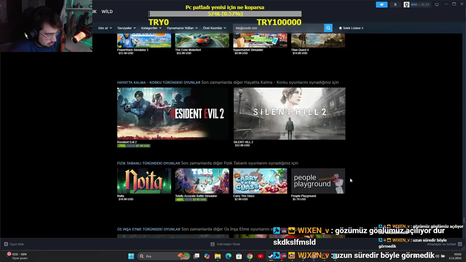
Task: Click the Steam taskbar icon
Action: 271,256
